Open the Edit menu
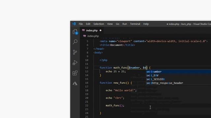The height and width of the screenshot is (118, 211). [88, 24]
